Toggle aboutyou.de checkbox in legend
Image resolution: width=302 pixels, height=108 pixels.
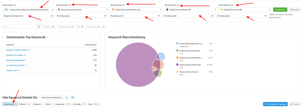(177, 43)
